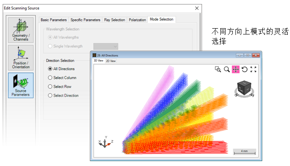The width and height of the screenshot is (290, 166).
Task: Activate the zoom region magnifier tool
Action: tap(218, 69)
